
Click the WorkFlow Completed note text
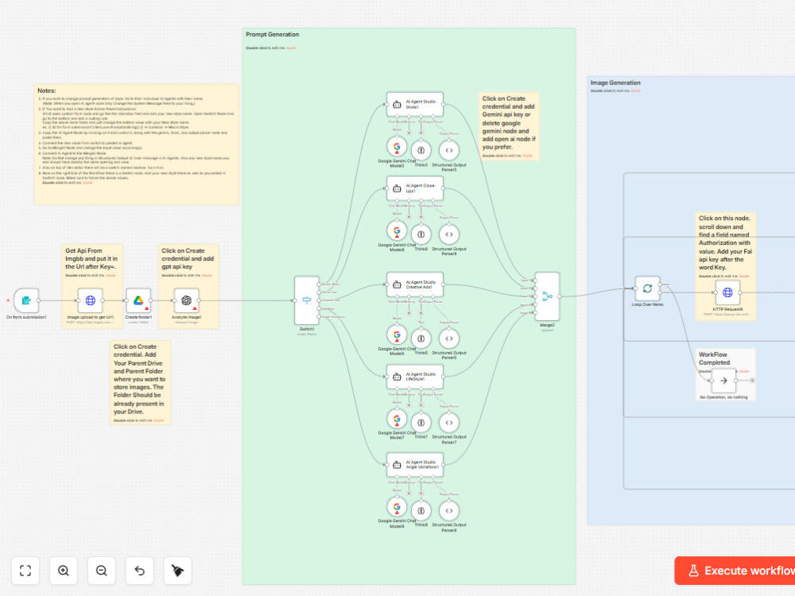coord(714,358)
